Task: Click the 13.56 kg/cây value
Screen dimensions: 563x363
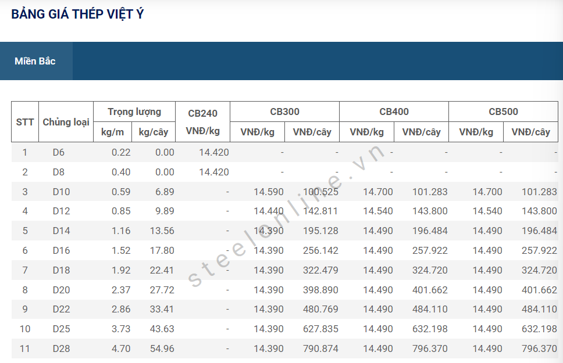Action: pyautogui.click(x=162, y=231)
